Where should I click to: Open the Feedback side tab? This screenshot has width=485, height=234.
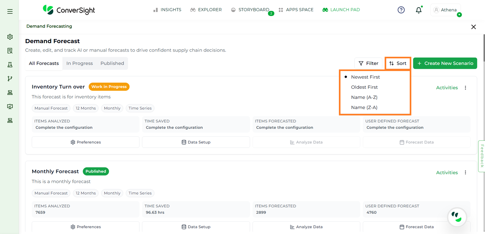(482, 156)
